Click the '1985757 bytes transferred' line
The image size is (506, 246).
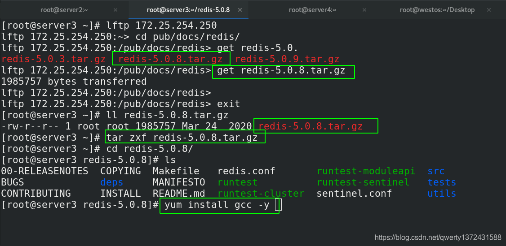coord(74,82)
